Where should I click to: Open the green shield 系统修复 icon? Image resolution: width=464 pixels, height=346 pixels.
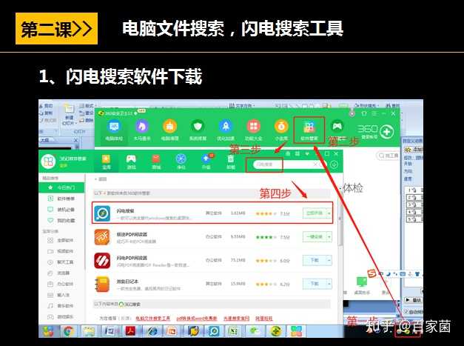(x=198, y=127)
